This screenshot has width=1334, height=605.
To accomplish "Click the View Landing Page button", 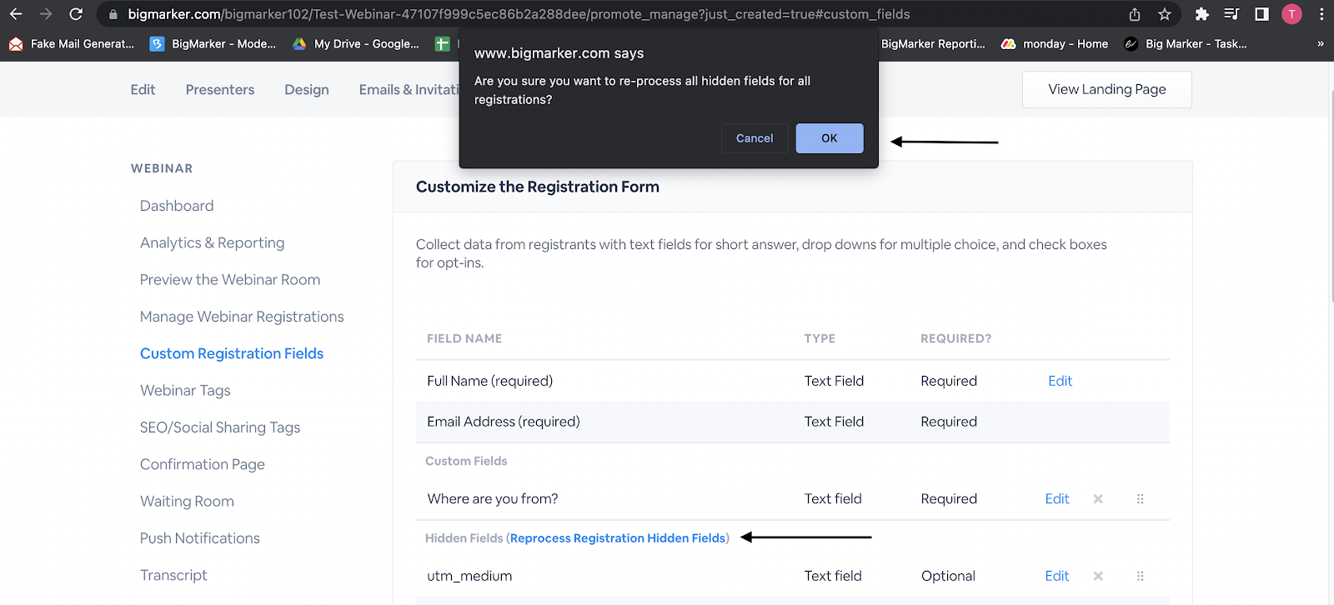I will pyautogui.click(x=1106, y=90).
